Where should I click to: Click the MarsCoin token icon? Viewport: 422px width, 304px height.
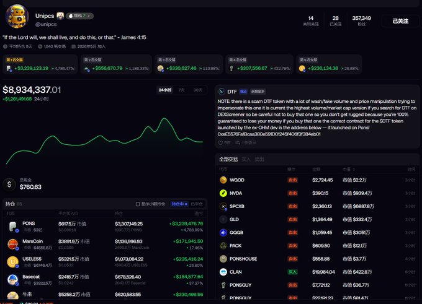pyautogui.click(x=13, y=245)
